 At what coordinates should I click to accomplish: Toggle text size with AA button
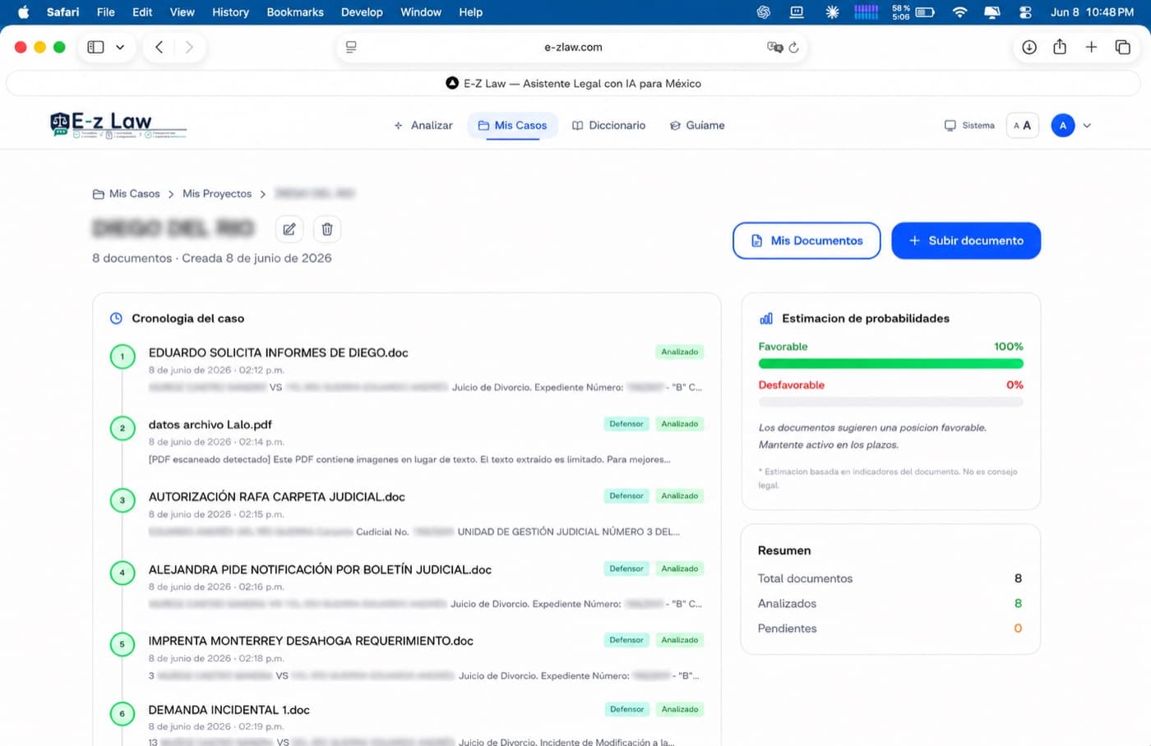point(1022,126)
